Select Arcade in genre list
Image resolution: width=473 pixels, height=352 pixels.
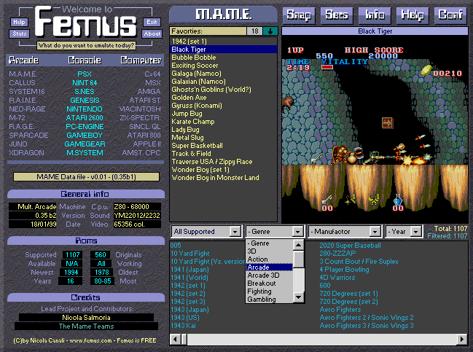270,267
